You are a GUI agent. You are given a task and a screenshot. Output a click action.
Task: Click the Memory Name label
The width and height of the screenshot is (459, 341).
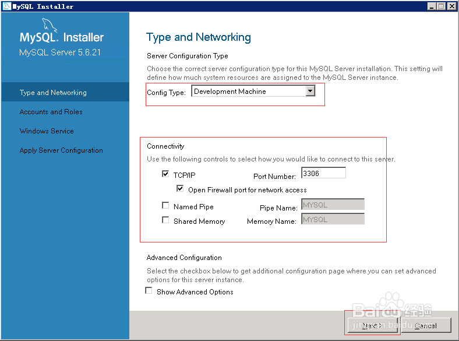pos(271,222)
